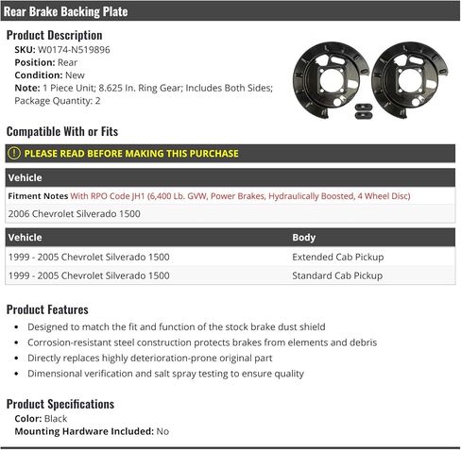Click the yellow warning exclamation icon
This screenshot has height=450, width=461.
(14, 154)
